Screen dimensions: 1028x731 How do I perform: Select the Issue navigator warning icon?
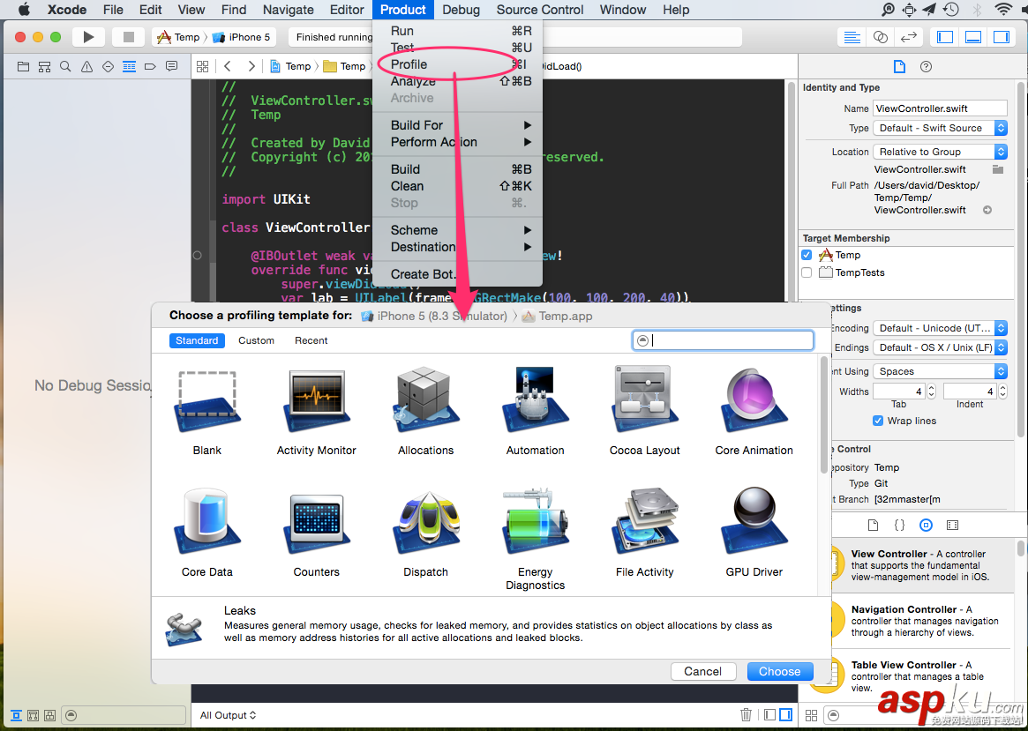coord(86,66)
